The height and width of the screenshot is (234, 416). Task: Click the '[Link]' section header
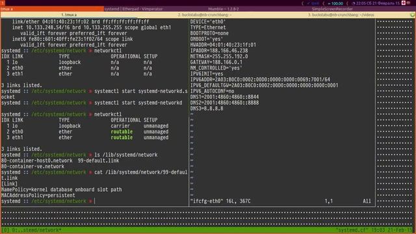(9, 183)
